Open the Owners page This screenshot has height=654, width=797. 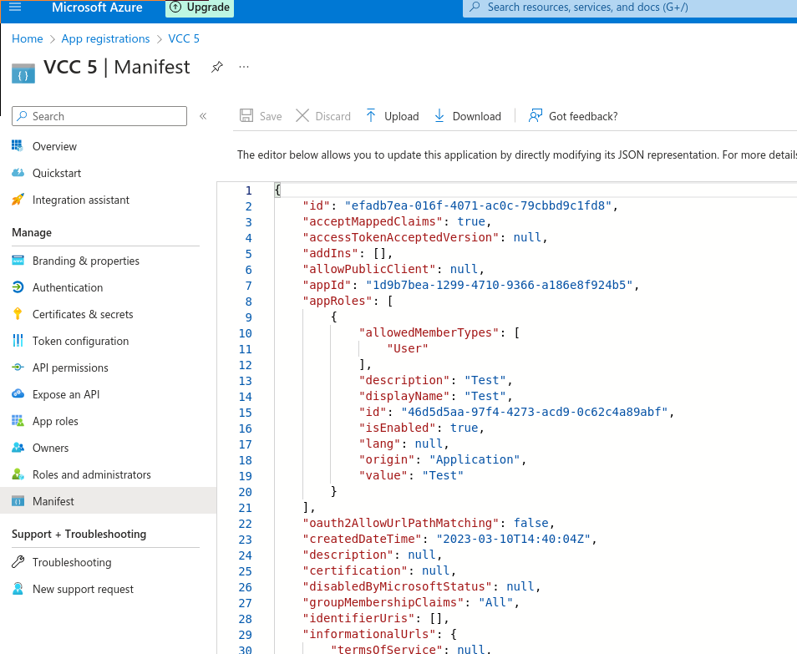point(51,449)
